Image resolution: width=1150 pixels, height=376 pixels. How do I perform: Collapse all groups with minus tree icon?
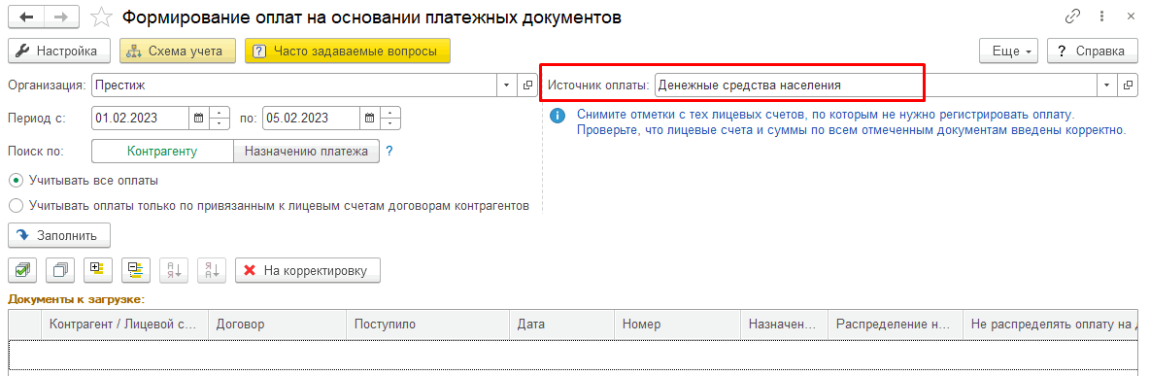(x=136, y=270)
